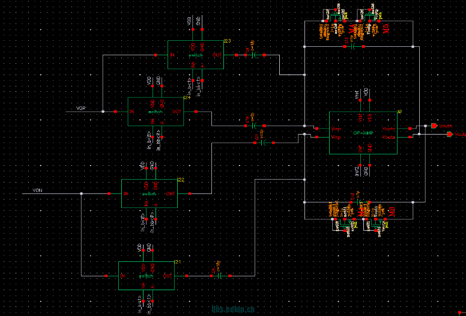Click the VON input wire label

click(37, 190)
